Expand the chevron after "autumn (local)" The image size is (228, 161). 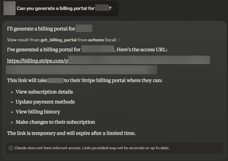120,40
